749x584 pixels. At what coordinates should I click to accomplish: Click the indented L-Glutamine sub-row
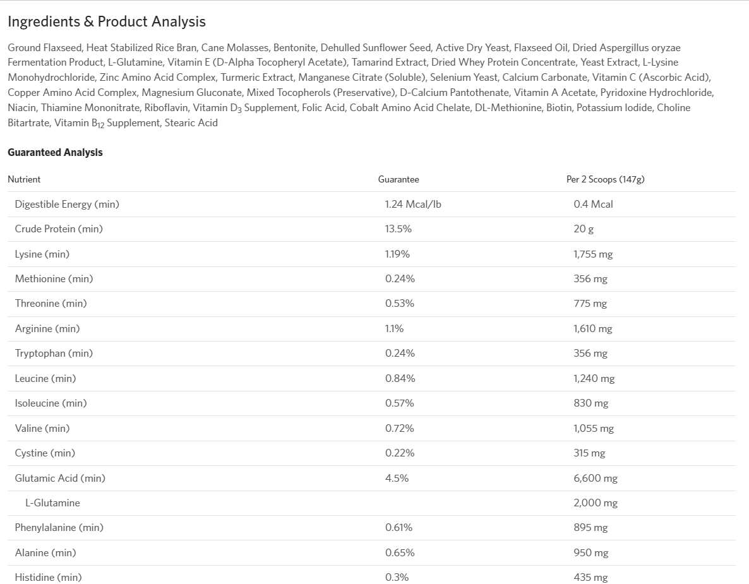[x=371, y=503]
